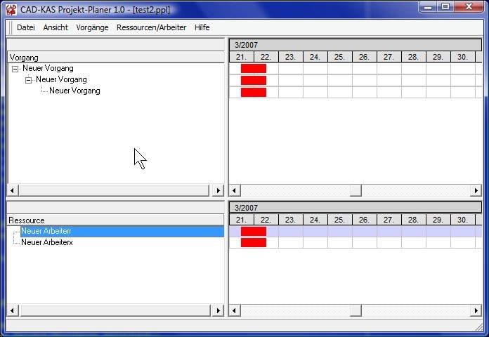Image resolution: width=489 pixels, height=337 pixels.
Task: Open the Vorgänge menu
Action: 92,27
